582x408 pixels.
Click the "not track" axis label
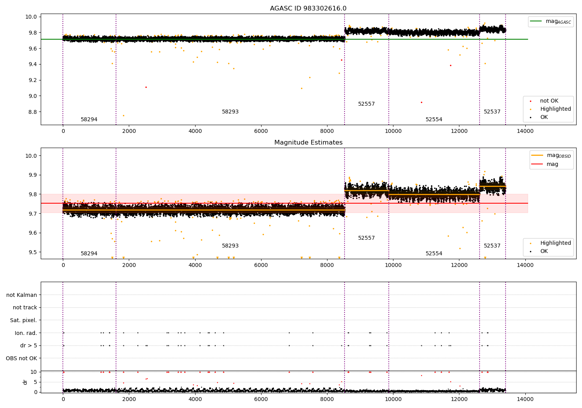coord(25,308)
